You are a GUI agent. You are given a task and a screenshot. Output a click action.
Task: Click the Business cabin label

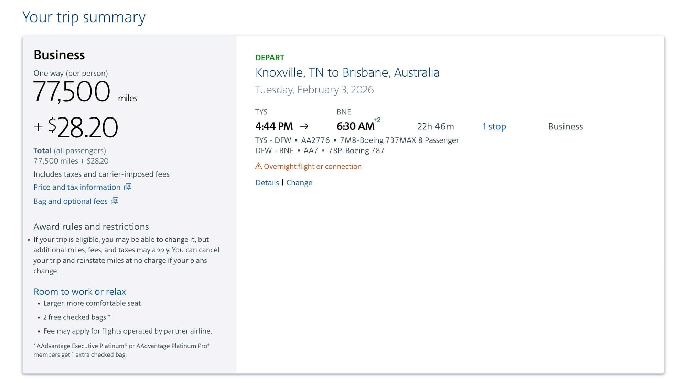(x=565, y=126)
